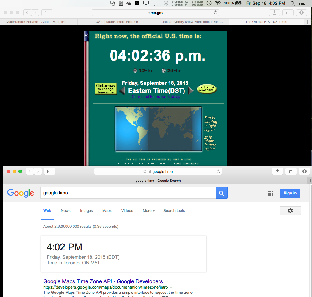This screenshot has width=312, height=297.
Task: Go forward in the time.gov Safari window
Action: click(35, 13)
